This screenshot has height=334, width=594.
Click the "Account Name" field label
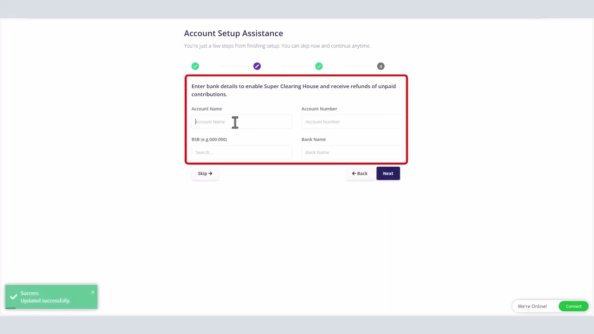click(207, 109)
